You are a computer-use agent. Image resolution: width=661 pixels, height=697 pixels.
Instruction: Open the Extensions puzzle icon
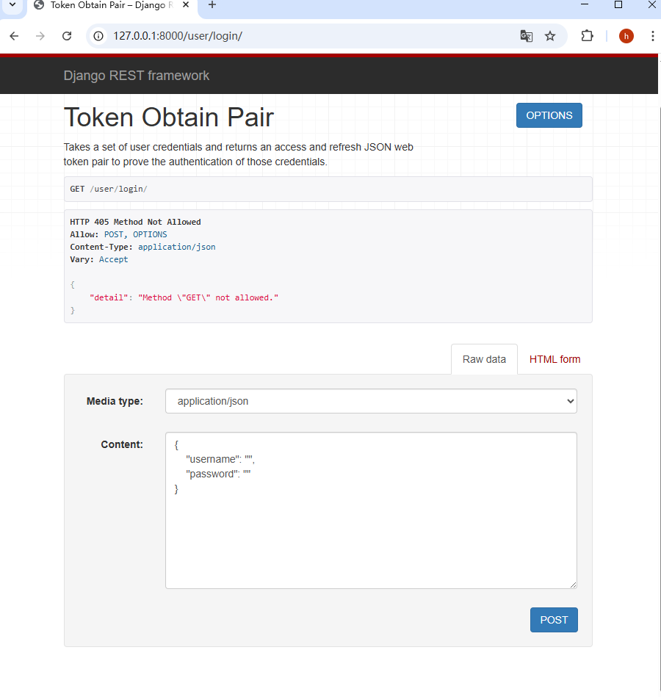[588, 36]
